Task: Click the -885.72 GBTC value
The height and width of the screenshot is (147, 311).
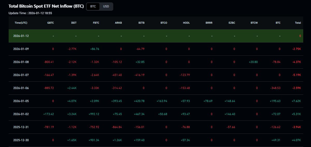Action: coord(49,88)
